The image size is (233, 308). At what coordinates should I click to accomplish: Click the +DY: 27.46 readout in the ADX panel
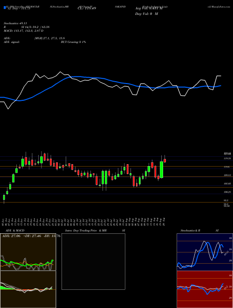pos(32,236)
